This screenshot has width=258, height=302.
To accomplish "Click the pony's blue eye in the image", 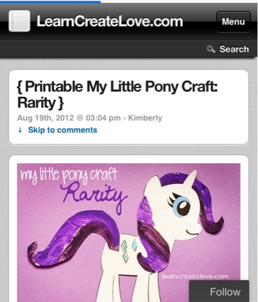I will (x=181, y=206).
